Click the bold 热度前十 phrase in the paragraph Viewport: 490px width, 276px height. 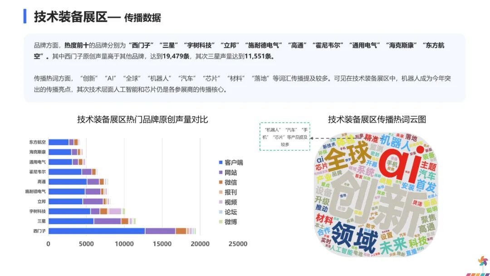(77, 45)
